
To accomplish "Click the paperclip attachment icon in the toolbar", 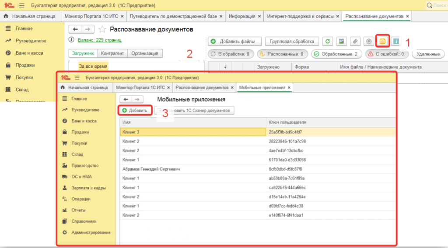I will pyautogui.click(x=355, y=42).
